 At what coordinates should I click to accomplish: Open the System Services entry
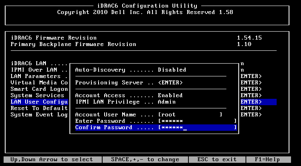[x=38, y=95]
